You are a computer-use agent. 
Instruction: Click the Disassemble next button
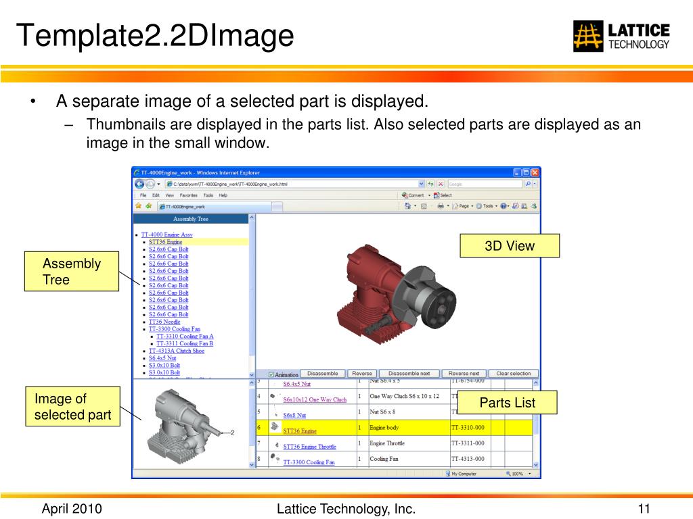point(409,374)
